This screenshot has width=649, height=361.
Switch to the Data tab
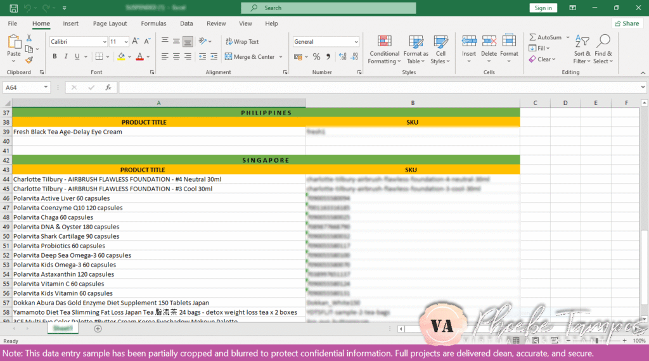pyautogui.click(x=186, y=23)
